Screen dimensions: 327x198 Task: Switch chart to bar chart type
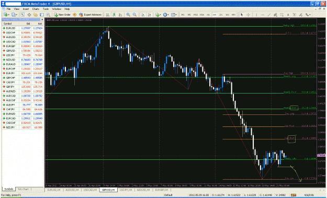coord(108,15)
